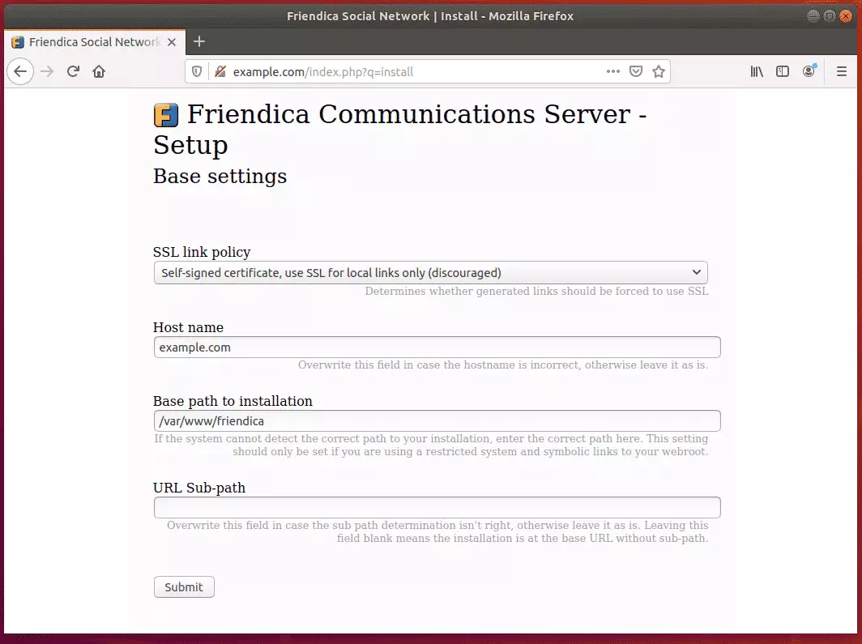The image size is (862, 644).
Task: Click the forward navigation arrow
Action: coord(47,71)
